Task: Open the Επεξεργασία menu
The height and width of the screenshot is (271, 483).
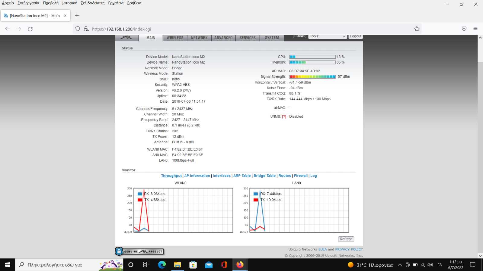Action: [x=28, y=3]
